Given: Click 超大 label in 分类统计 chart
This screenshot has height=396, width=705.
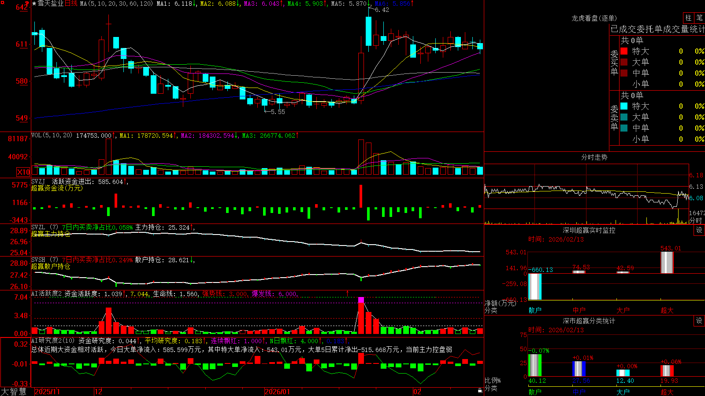Looking at the screenshot, I should click(x=667, y=392).
